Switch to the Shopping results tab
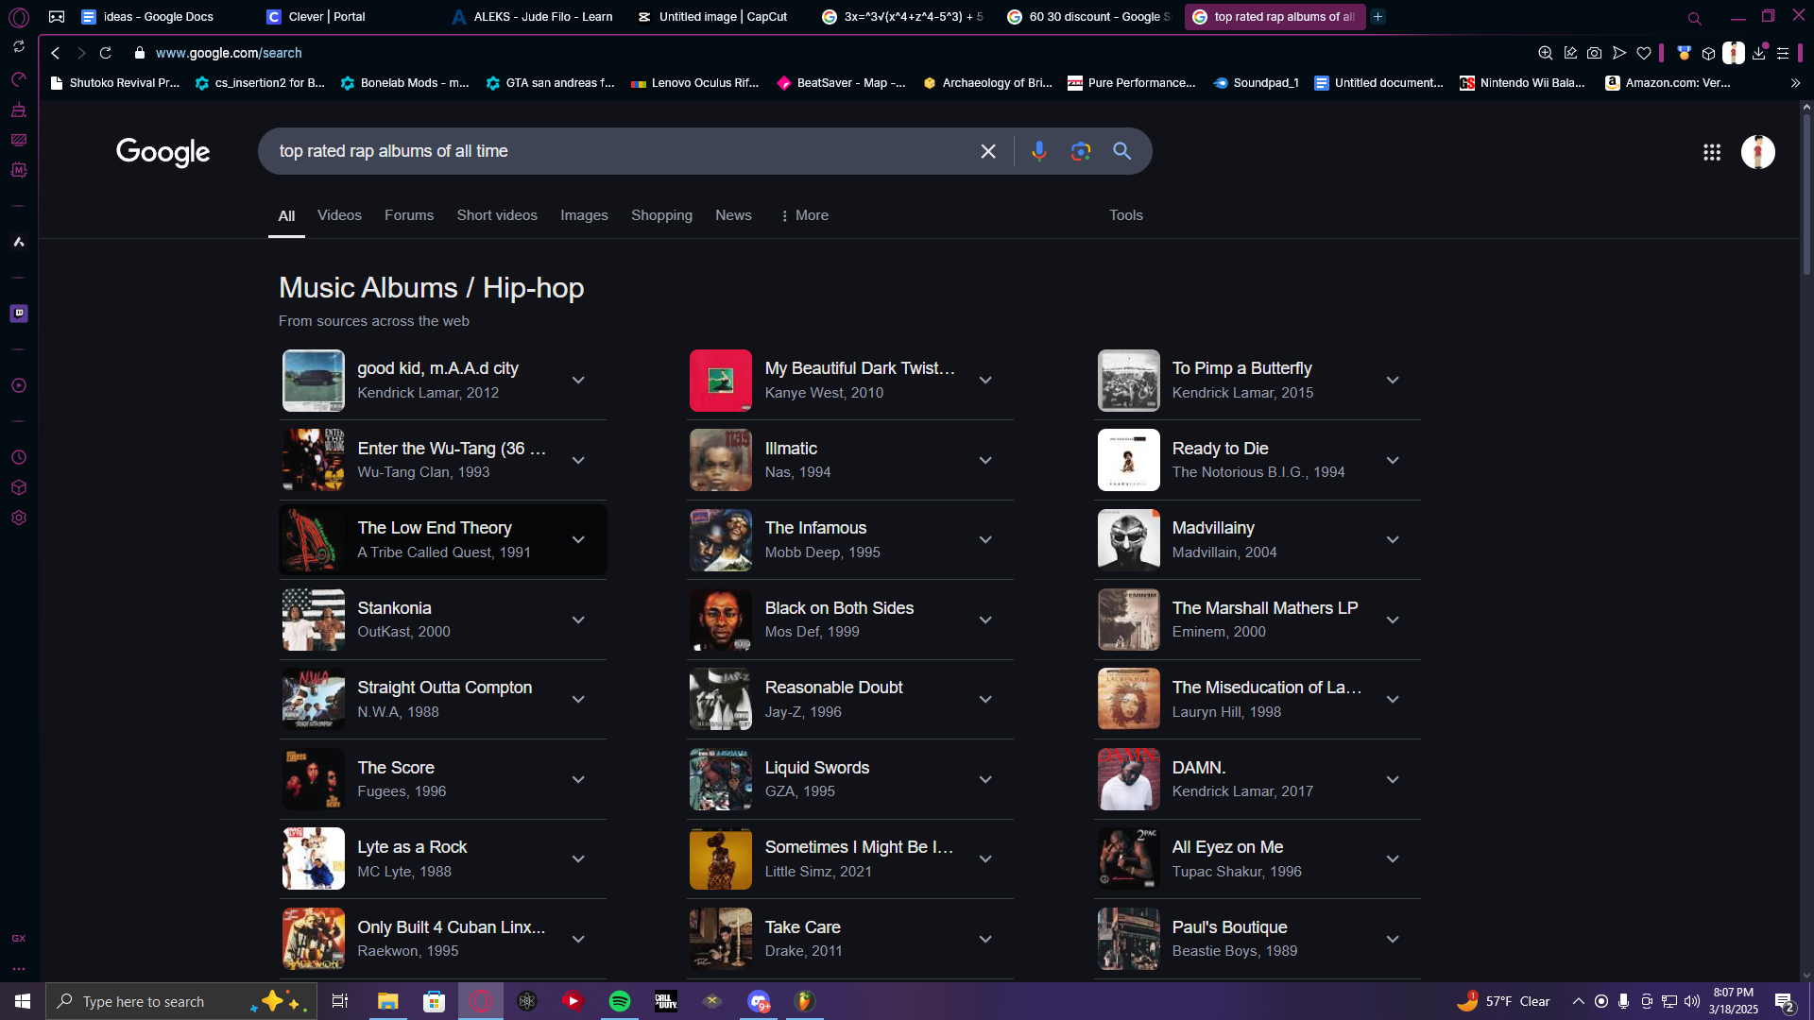 click(661, 215)
